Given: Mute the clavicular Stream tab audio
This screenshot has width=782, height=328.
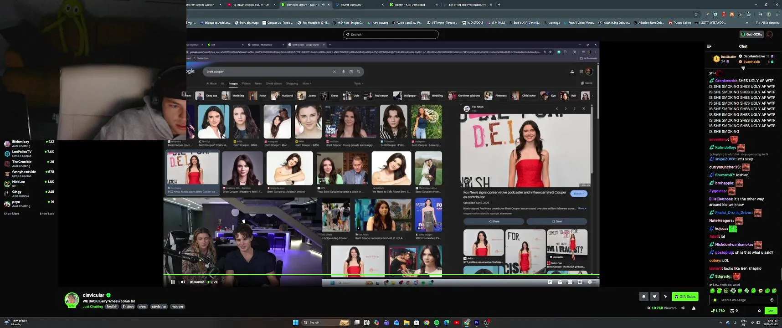Looking at the screenshot, I should [x=323, y=5].
